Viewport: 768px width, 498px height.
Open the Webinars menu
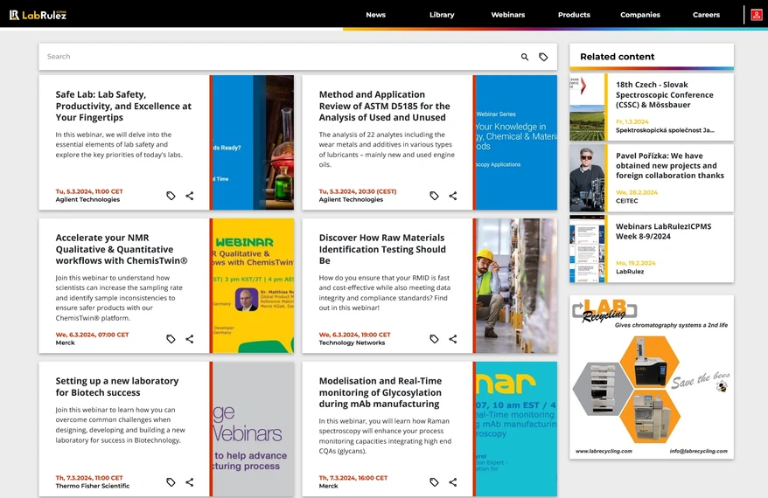click(x=508, y=15)
